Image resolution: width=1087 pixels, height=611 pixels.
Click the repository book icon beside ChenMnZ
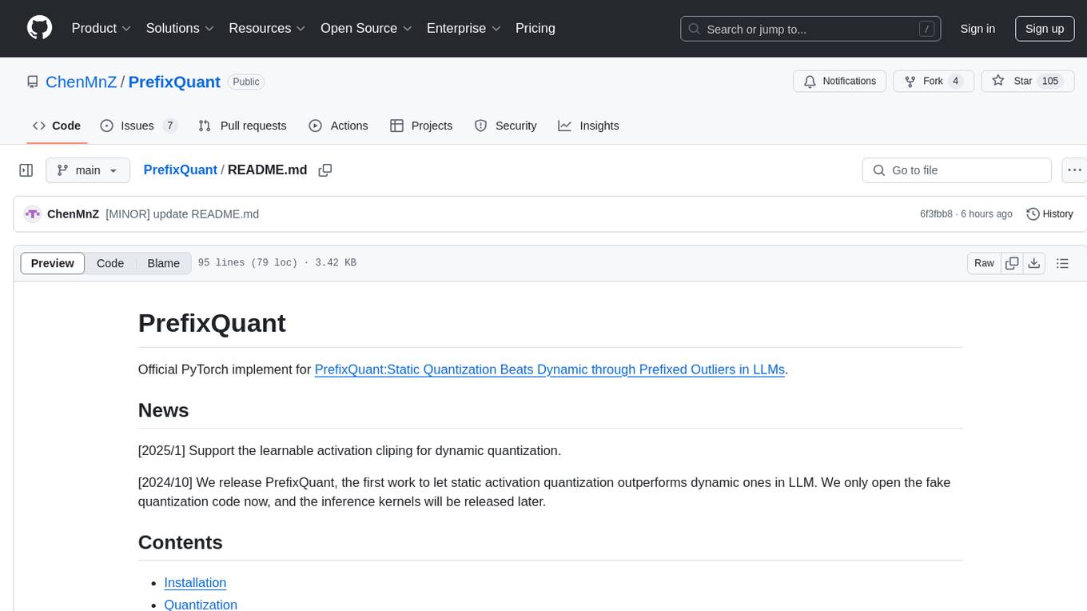pos(32,82)
